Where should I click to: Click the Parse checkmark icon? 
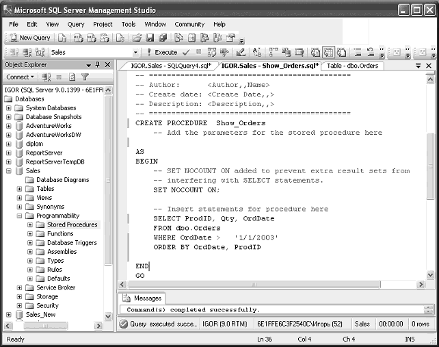pos(186,53)
